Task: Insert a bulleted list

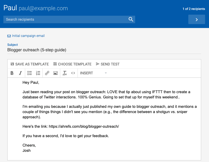Action: pyautogui.click(x=30, y=73)
